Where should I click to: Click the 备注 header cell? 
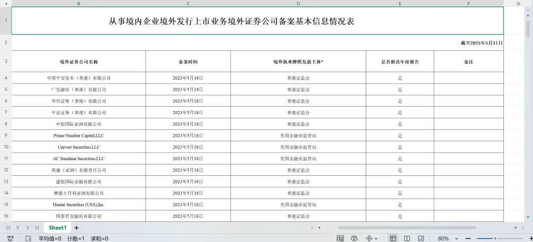[x=468, y=62]
